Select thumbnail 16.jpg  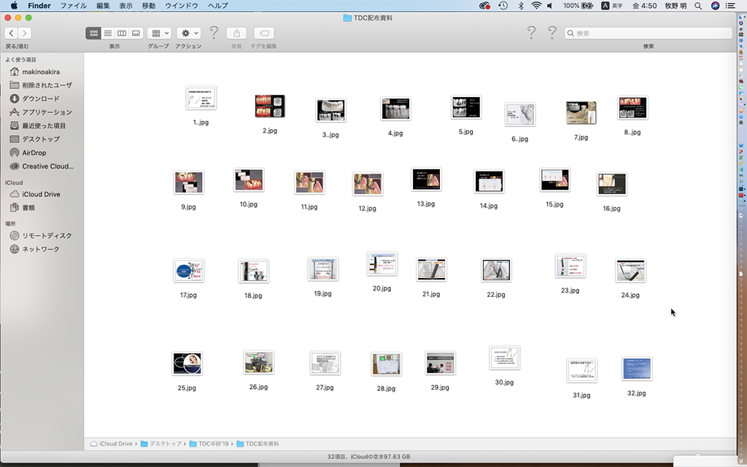(x=612, y=184)
